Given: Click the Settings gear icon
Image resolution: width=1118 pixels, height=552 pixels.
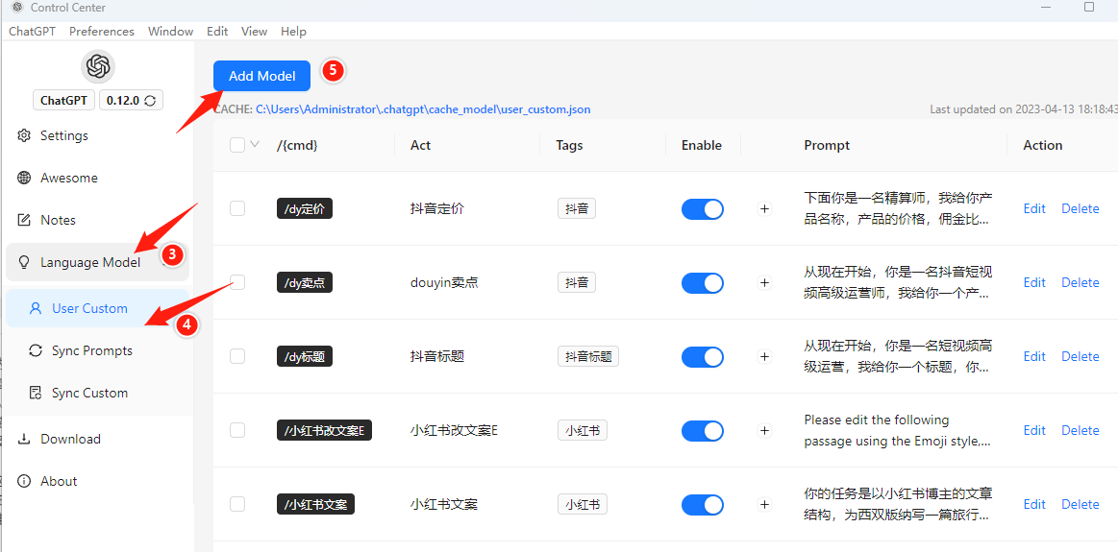Looking at the screenshot, I should [24, 135].
